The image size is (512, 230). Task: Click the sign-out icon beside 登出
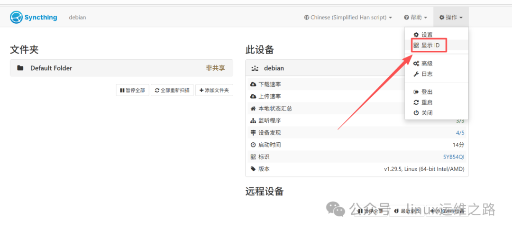tap(416, 92)
